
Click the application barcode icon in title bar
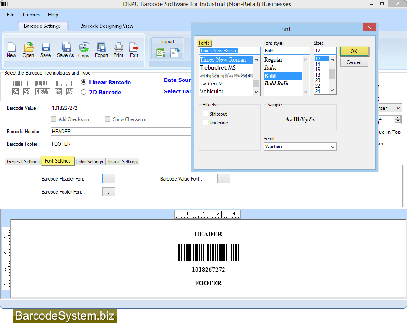pos(5,4)
